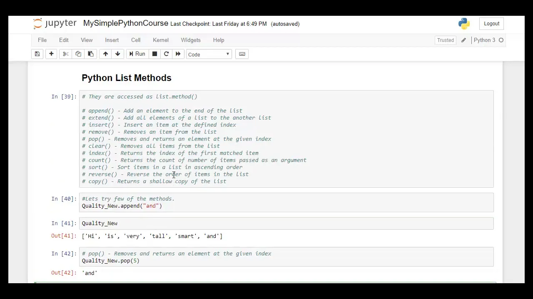533x299 pixels.
Task: Interrupt the kernel with the stop icon
Action: point(154,54)
